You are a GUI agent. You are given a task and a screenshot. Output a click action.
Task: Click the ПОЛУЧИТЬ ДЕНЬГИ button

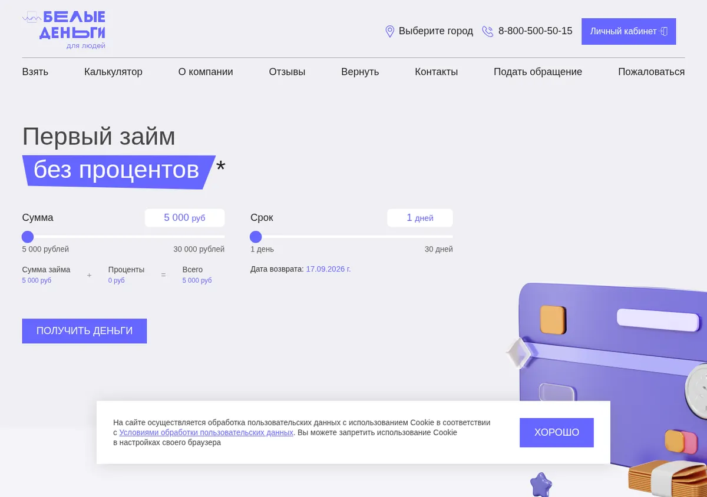84,331
